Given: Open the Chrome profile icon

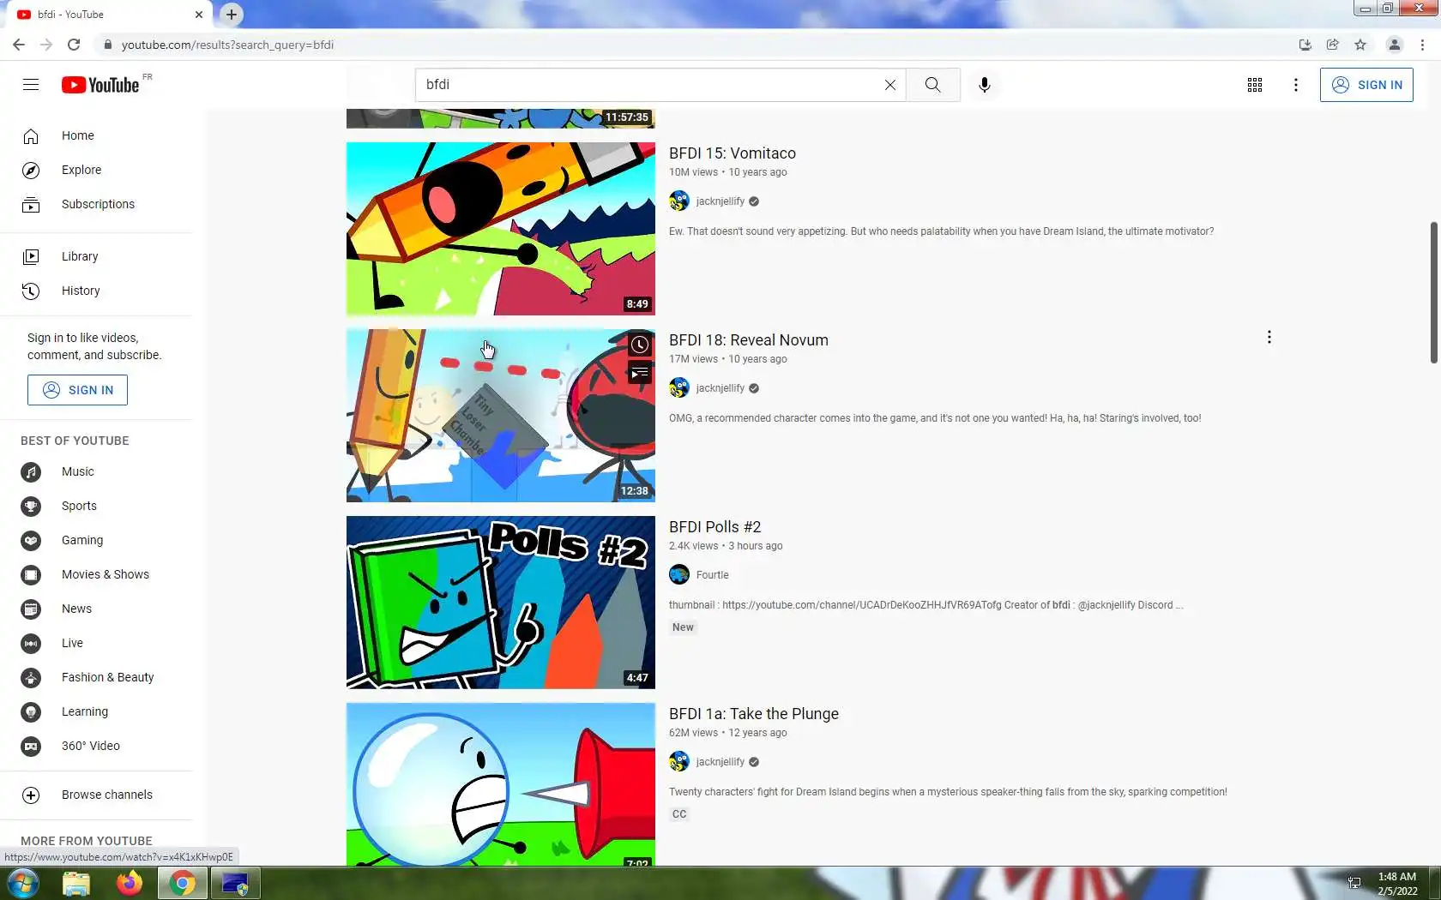Looking at the screenshot, I should point(1395,45).
